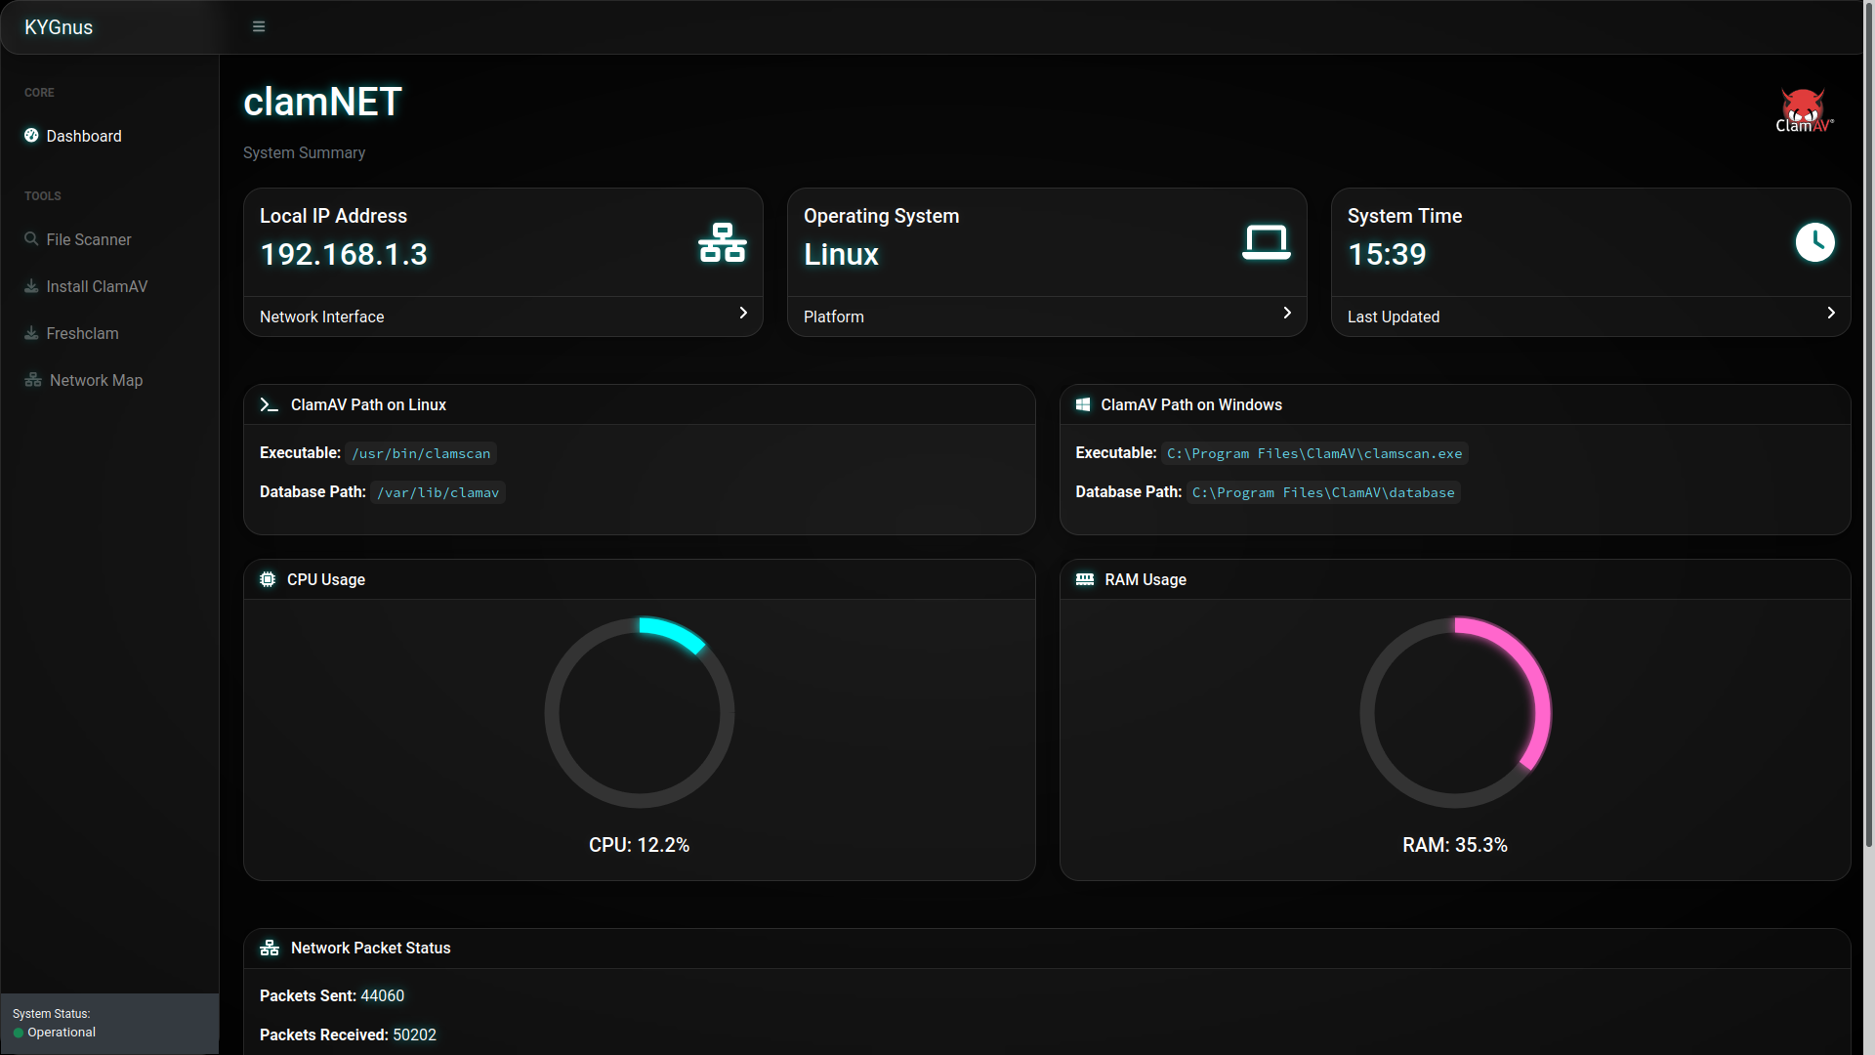Screen dimensions: 1875x1055
Task: Click the clamNET page title
Action: [x=322, y=102]
